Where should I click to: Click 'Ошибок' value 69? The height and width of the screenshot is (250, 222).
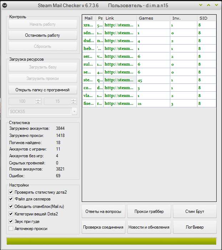[x=58, y=176]
